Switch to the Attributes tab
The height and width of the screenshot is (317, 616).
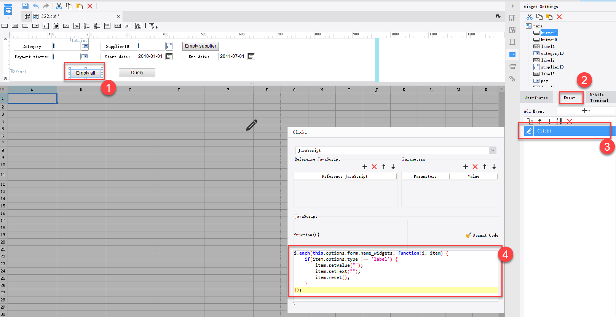(x=536, y=98)
